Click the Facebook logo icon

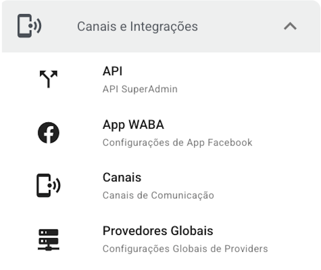click(48, 133)
